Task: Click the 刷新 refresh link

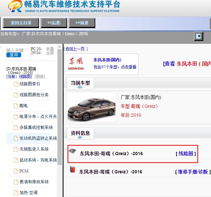Action: (40, 76)
